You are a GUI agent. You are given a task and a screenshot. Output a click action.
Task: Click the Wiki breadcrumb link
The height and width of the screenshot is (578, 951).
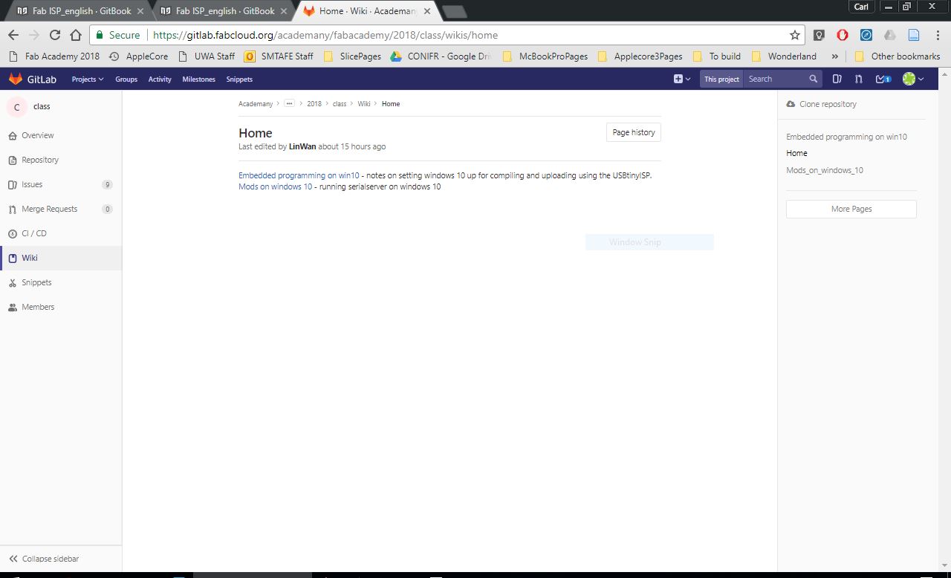coord(364,104)
